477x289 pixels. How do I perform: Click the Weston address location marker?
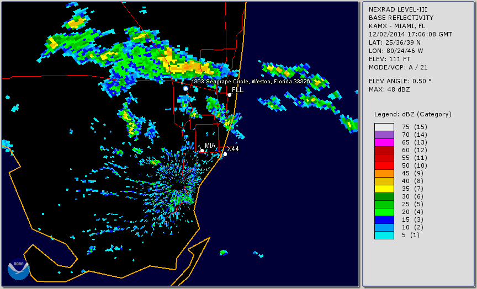click(x=185, y=88)
